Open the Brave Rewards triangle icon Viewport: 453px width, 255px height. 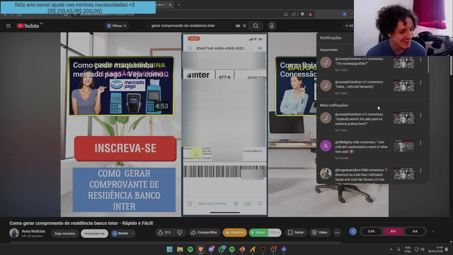click(x=310, y=14)
